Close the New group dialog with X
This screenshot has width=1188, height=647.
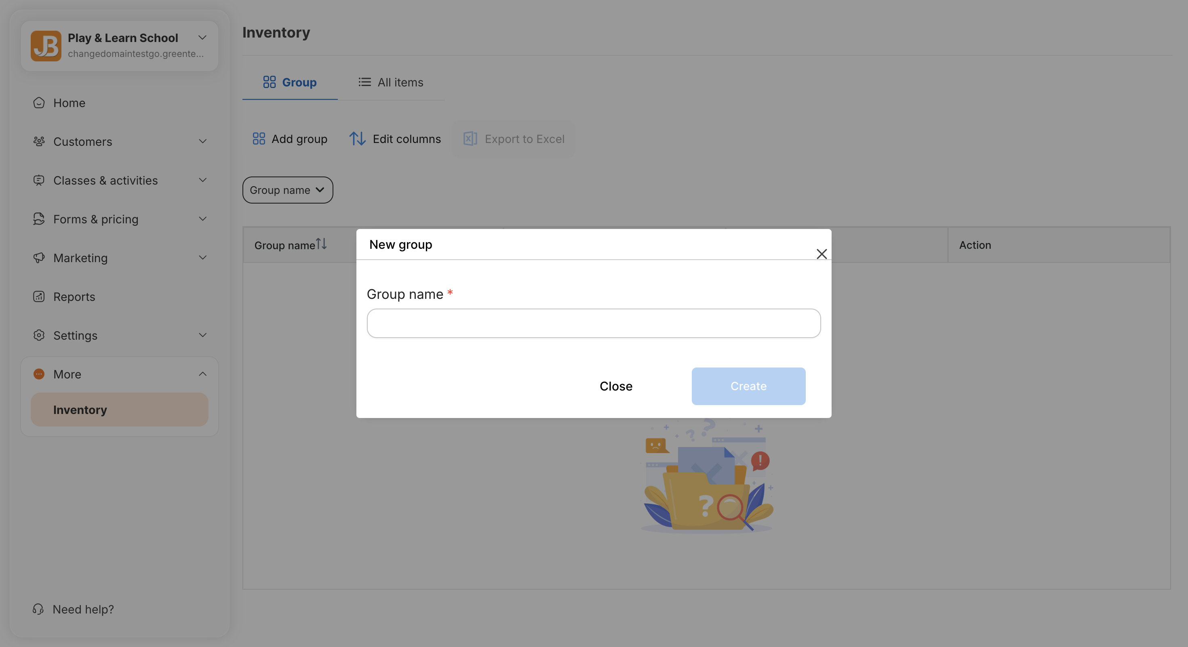(821, 254)
